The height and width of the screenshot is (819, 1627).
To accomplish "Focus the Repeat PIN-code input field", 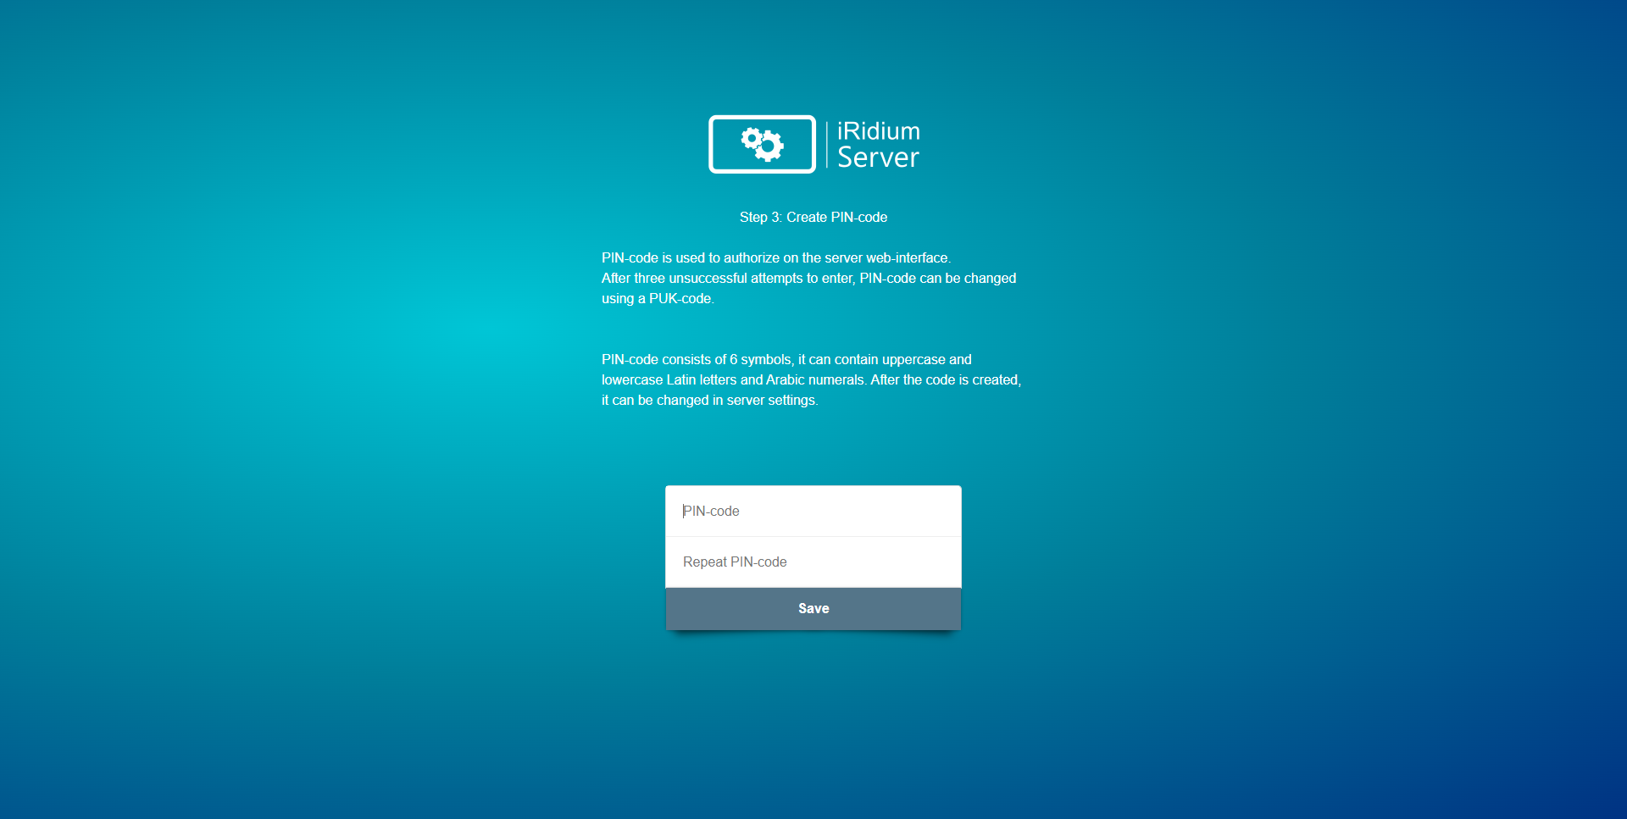I will [813, 562].
